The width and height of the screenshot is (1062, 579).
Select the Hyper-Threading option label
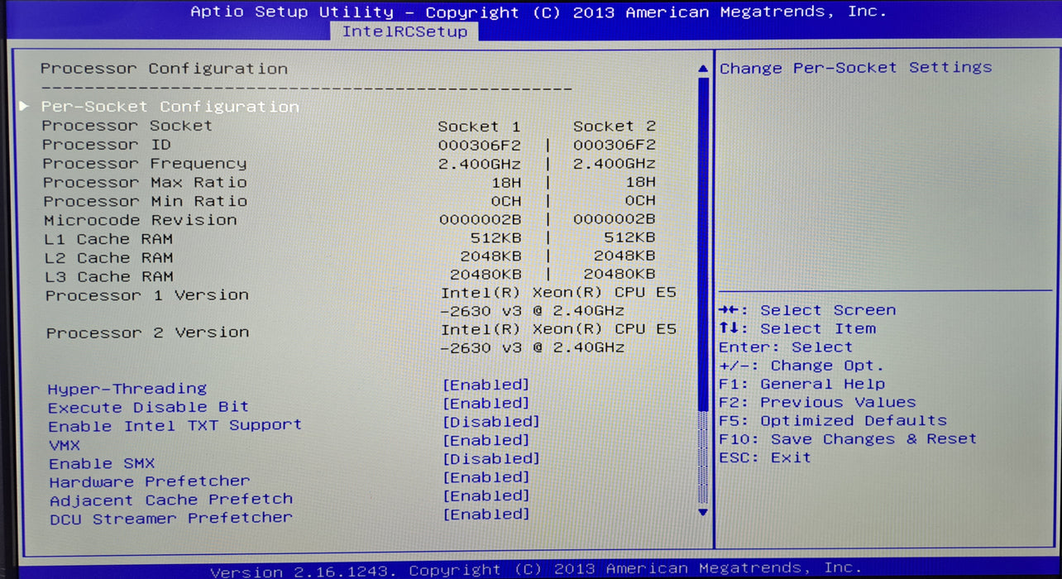click(127, 389)
